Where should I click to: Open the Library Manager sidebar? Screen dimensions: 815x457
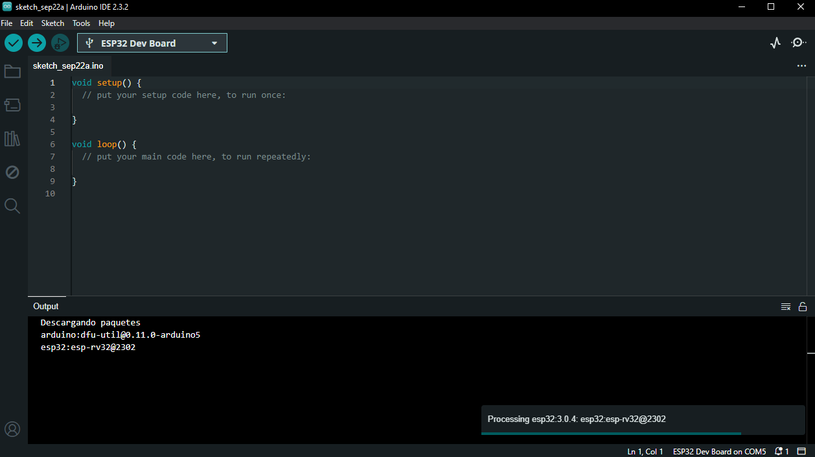coord(12,139)
